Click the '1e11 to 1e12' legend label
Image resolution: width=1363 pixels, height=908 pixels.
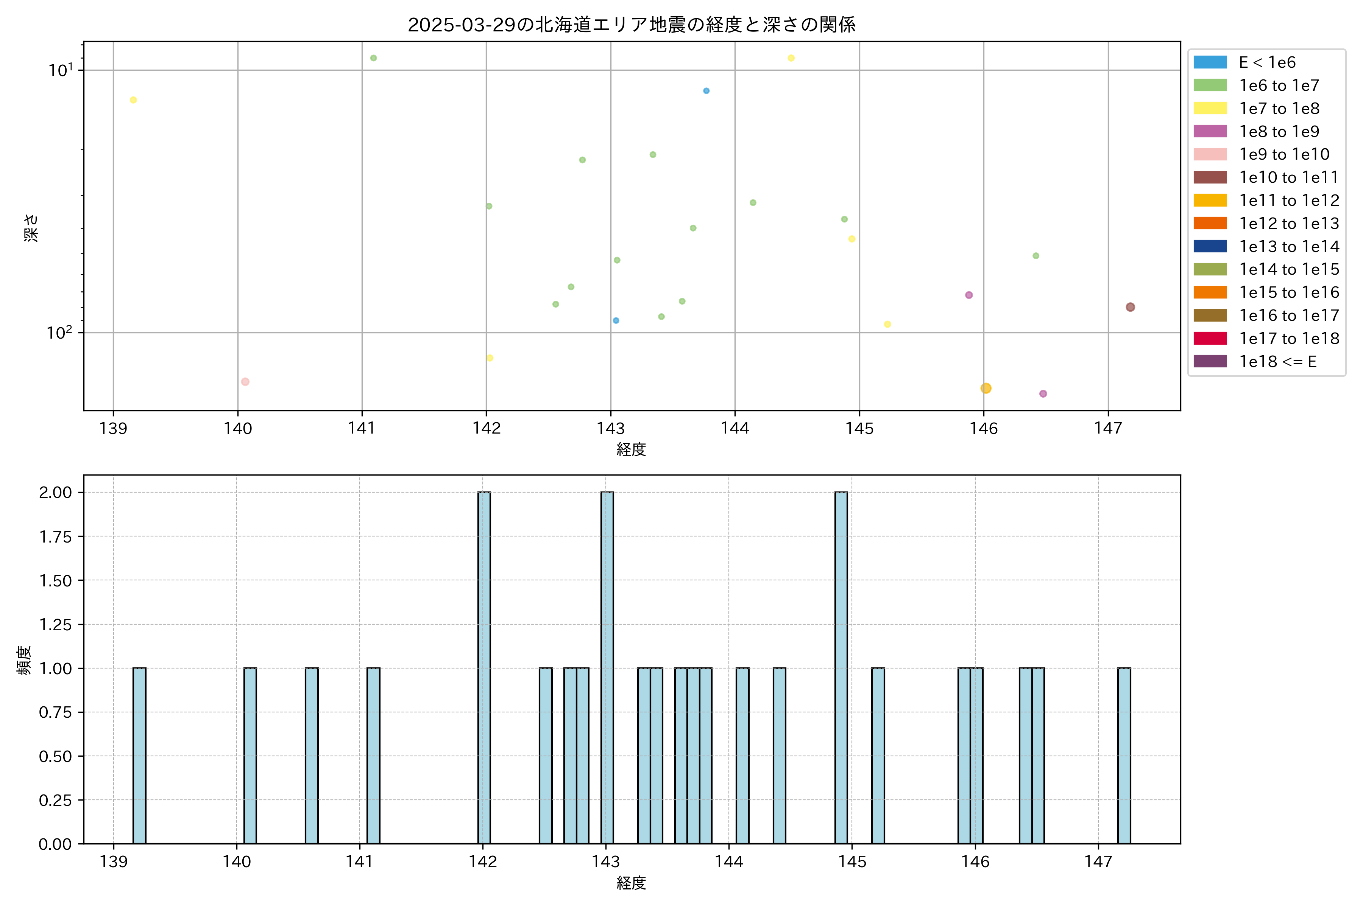tap(1289, 201)
